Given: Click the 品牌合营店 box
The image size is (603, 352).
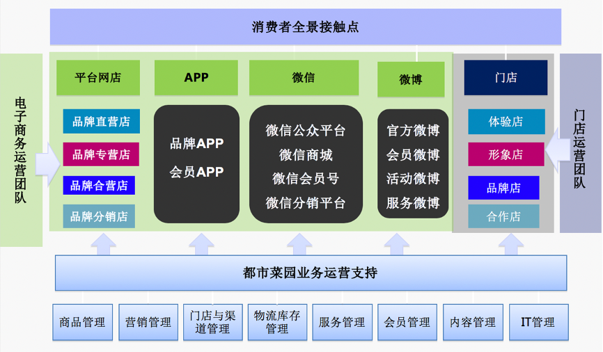Looking at the screenshot, I should [x=99, y=185].
